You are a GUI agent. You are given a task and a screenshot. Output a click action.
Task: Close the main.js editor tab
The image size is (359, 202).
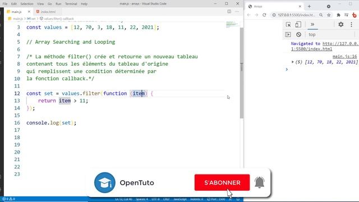[29, 11]
